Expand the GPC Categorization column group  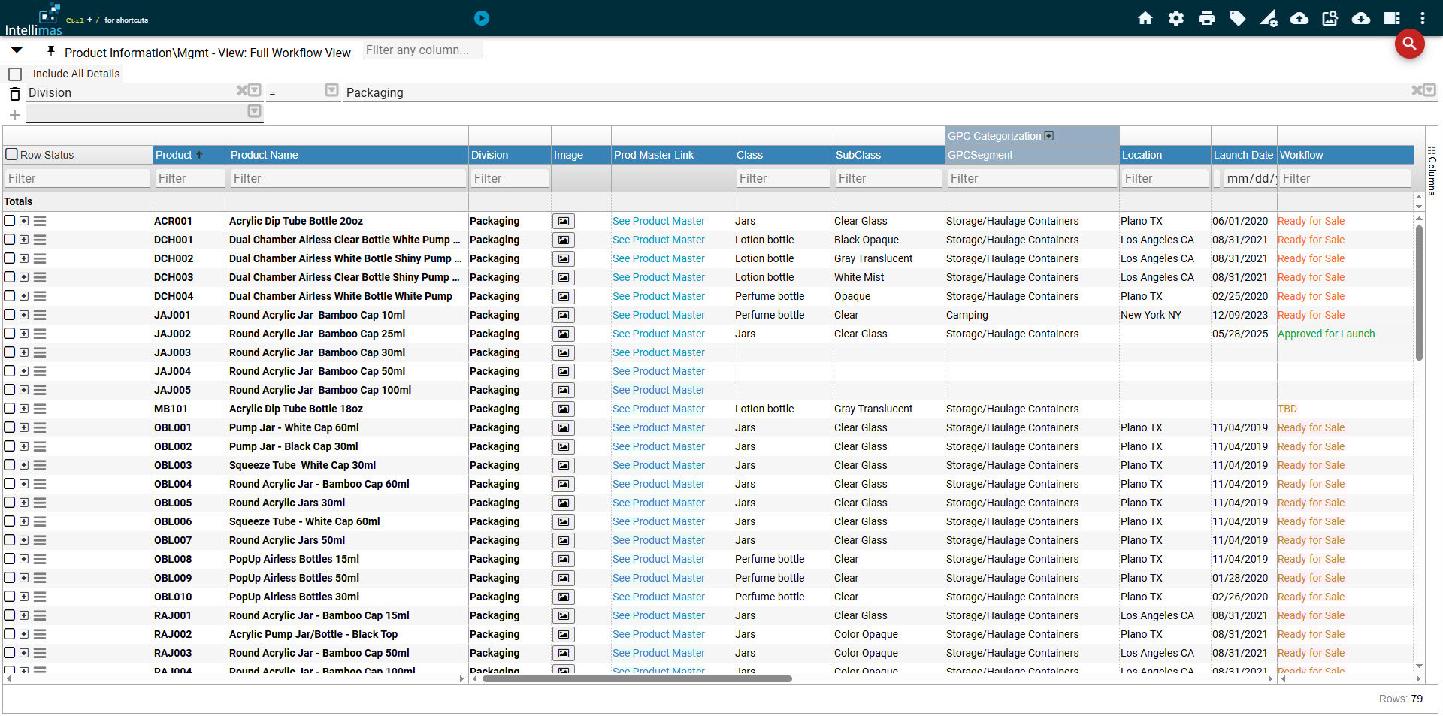coord(1049,136)
